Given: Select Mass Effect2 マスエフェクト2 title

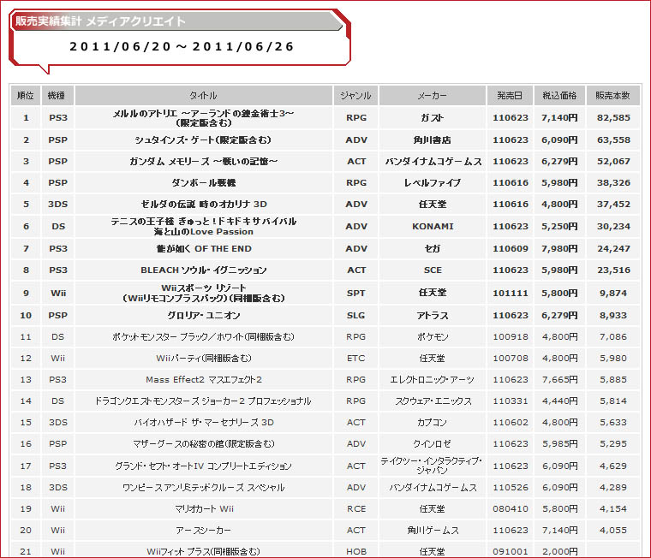Looking at the screenshot, I should coord(204,380).
